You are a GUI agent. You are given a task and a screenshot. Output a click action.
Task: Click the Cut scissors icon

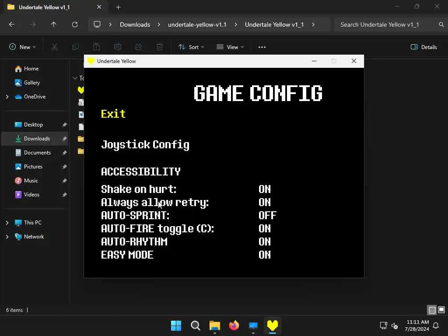(55, 47)
